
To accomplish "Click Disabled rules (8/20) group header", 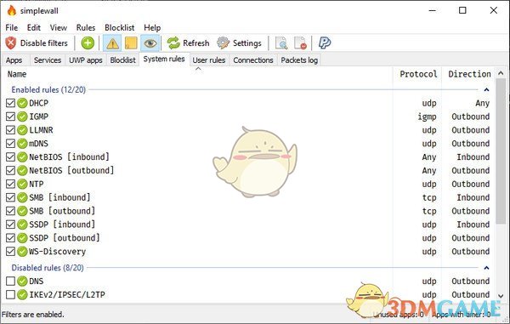I will point(48,268).
